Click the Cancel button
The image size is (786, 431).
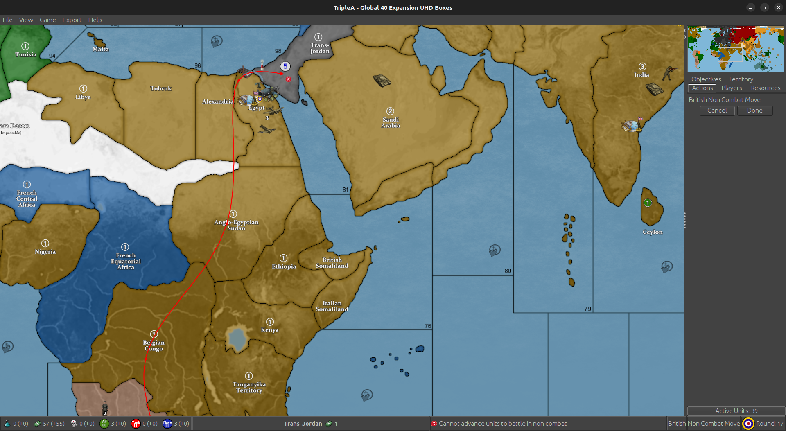coord(717,111)
